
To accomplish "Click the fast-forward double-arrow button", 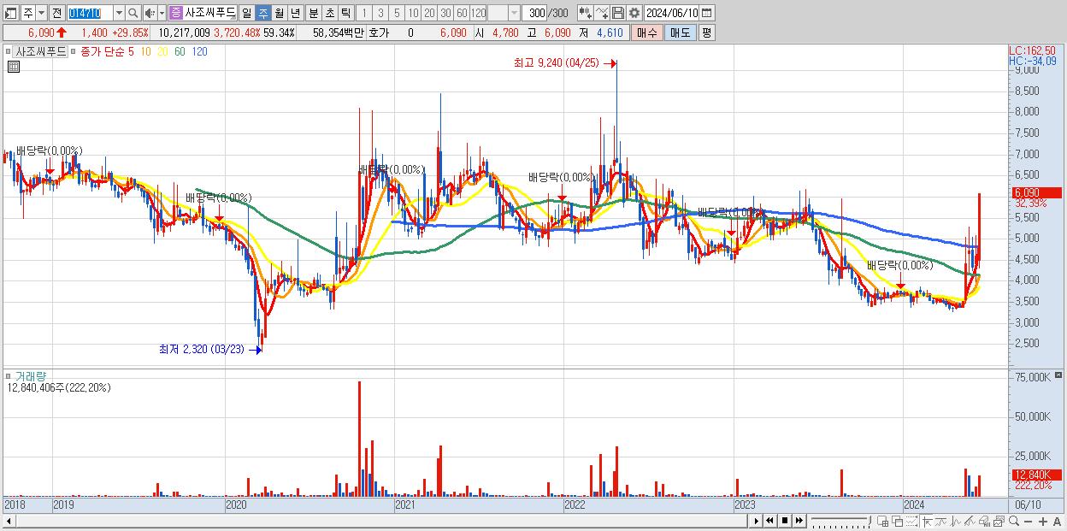I will click(x=799, y=521).
